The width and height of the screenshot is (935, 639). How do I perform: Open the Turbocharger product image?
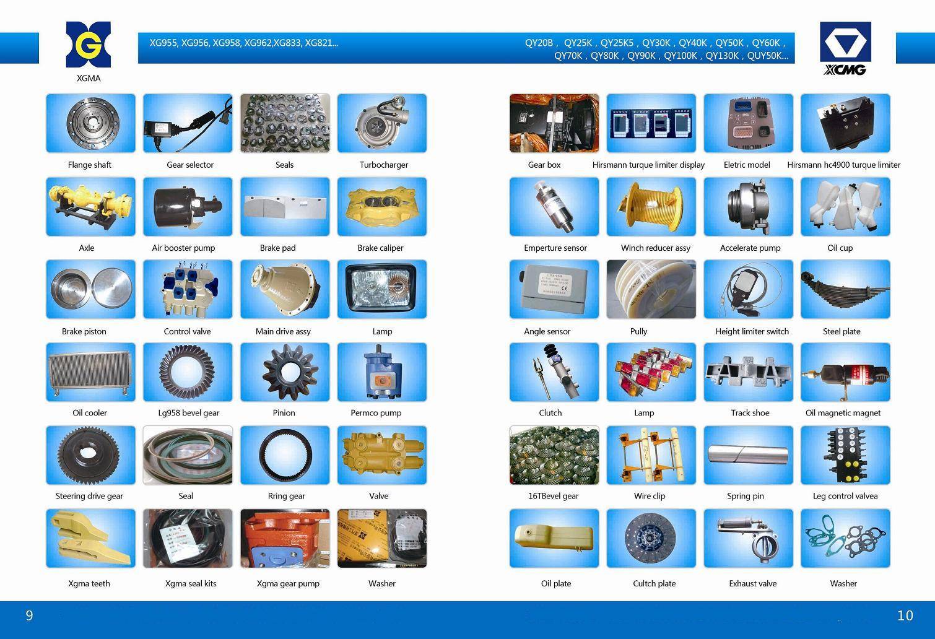tap(381, 123)
